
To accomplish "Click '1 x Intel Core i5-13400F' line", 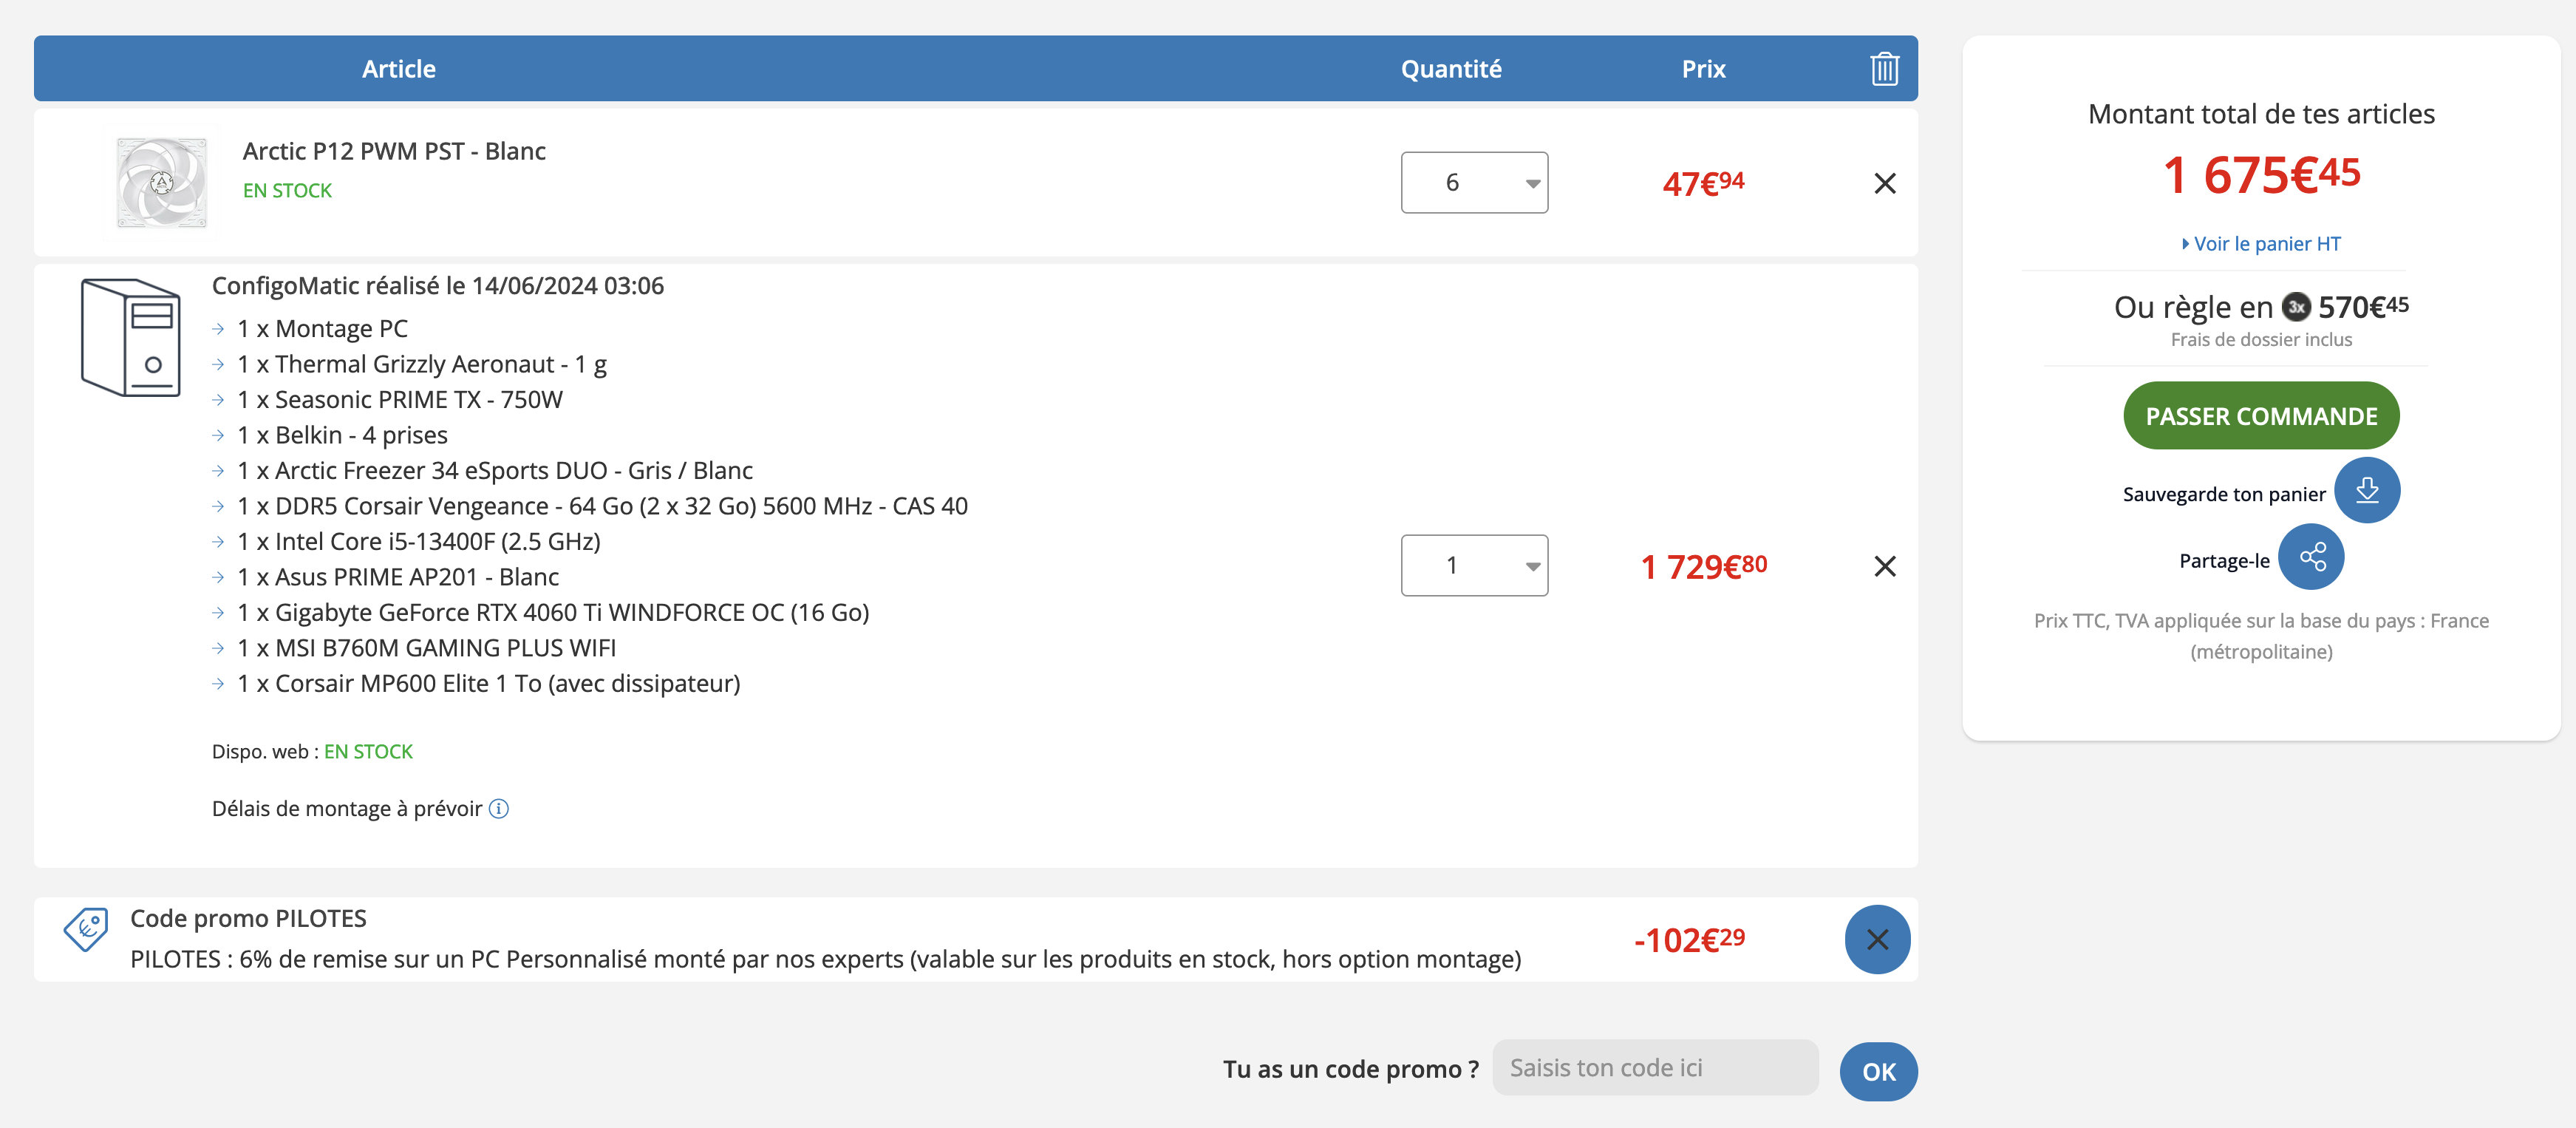I will (419, 542).
